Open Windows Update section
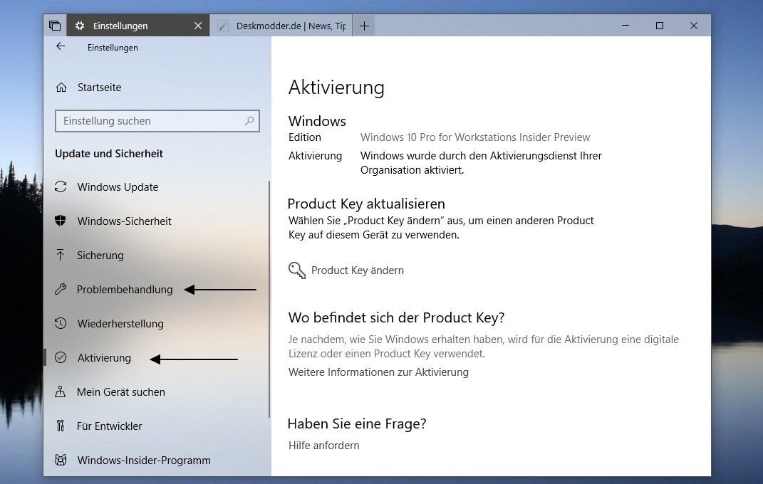 (118, 187)
